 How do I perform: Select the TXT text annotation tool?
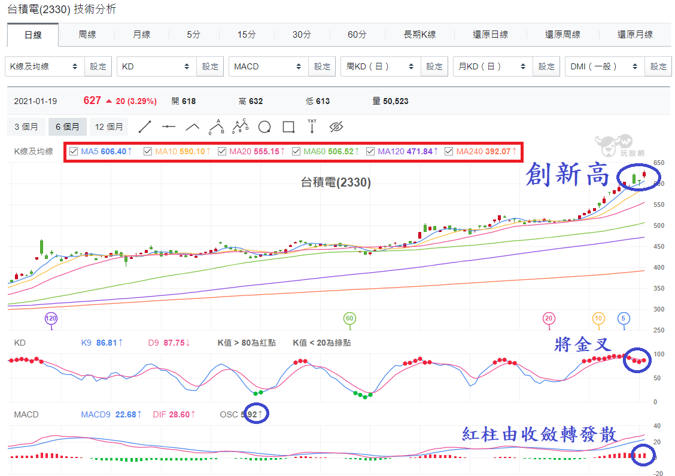pos(312,127)
